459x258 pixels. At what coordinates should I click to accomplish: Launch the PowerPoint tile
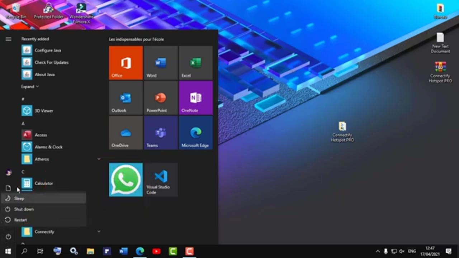(161, 97)
